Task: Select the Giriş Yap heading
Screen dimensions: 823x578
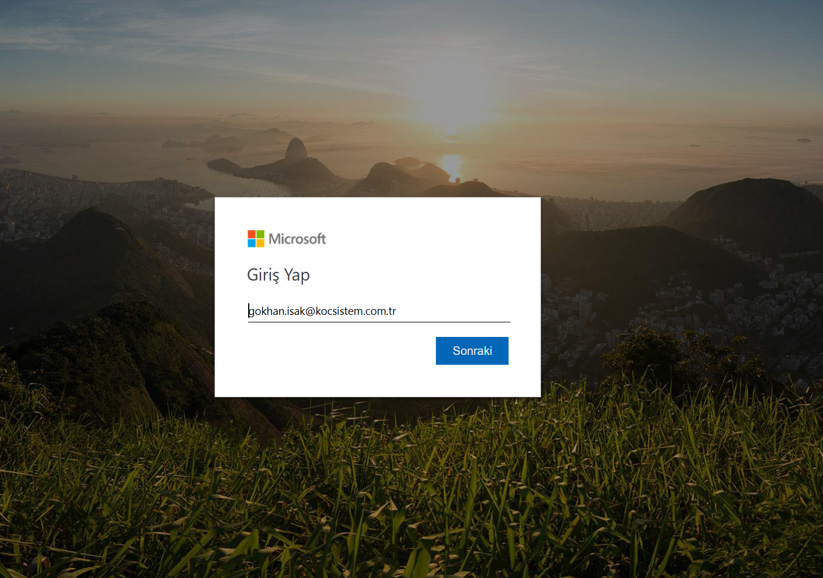Action: pyautogui.click(x=278, y=275)
